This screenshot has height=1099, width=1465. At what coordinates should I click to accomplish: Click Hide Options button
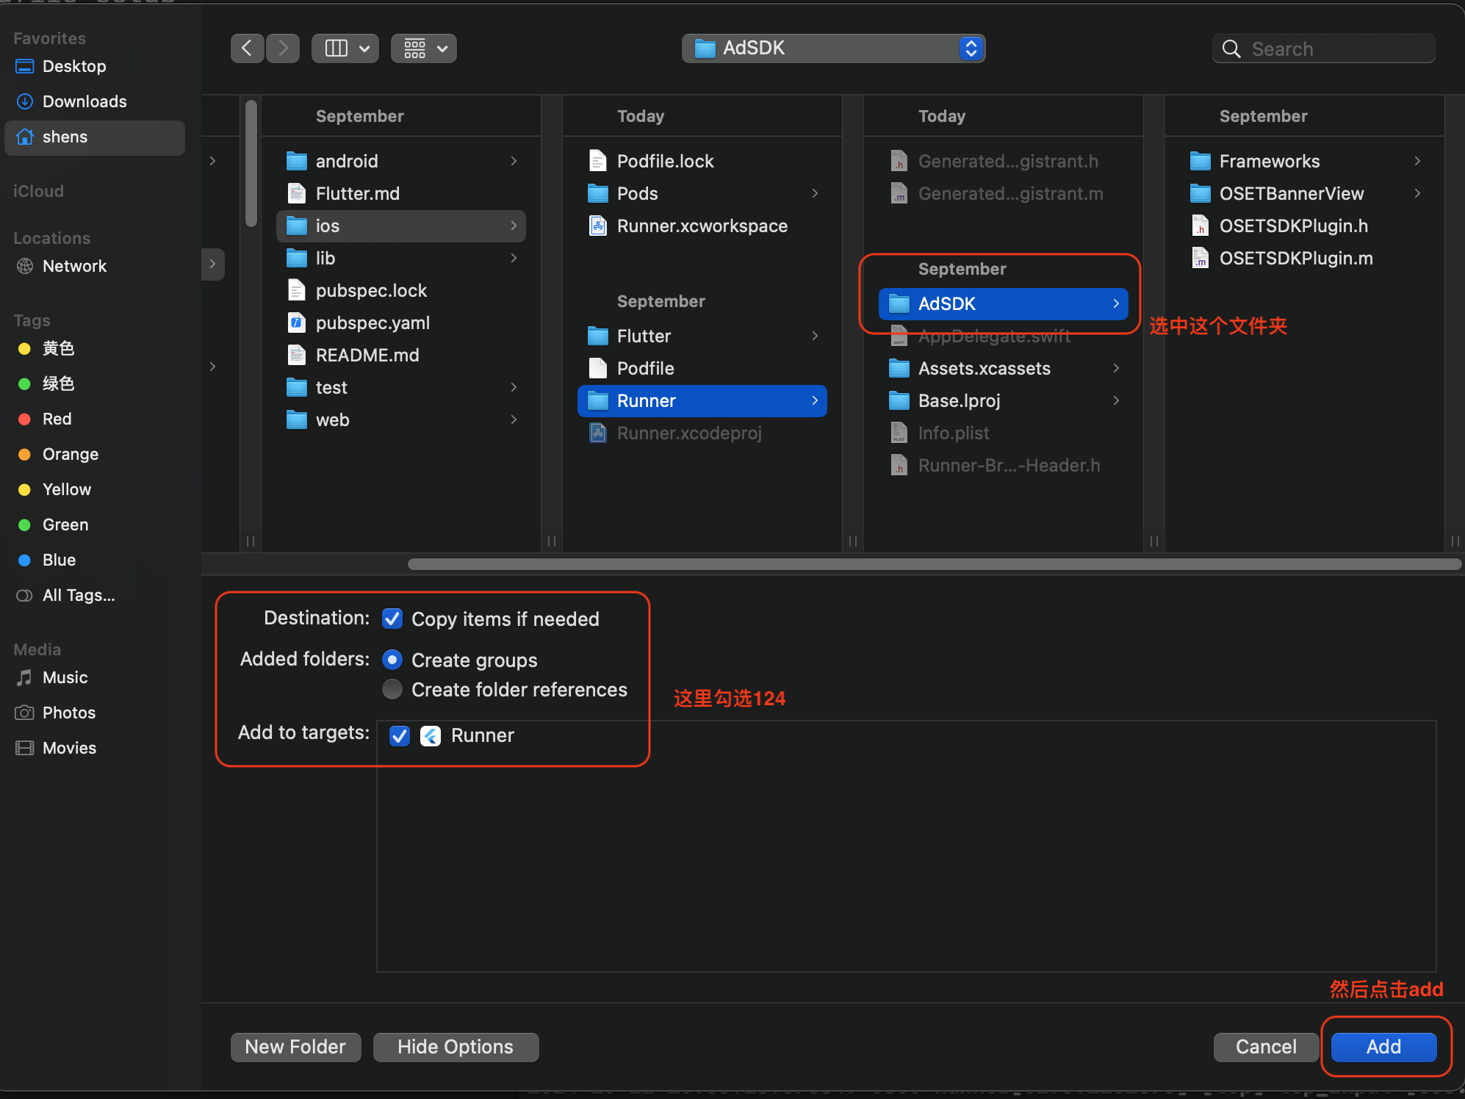coord(456,1047)
